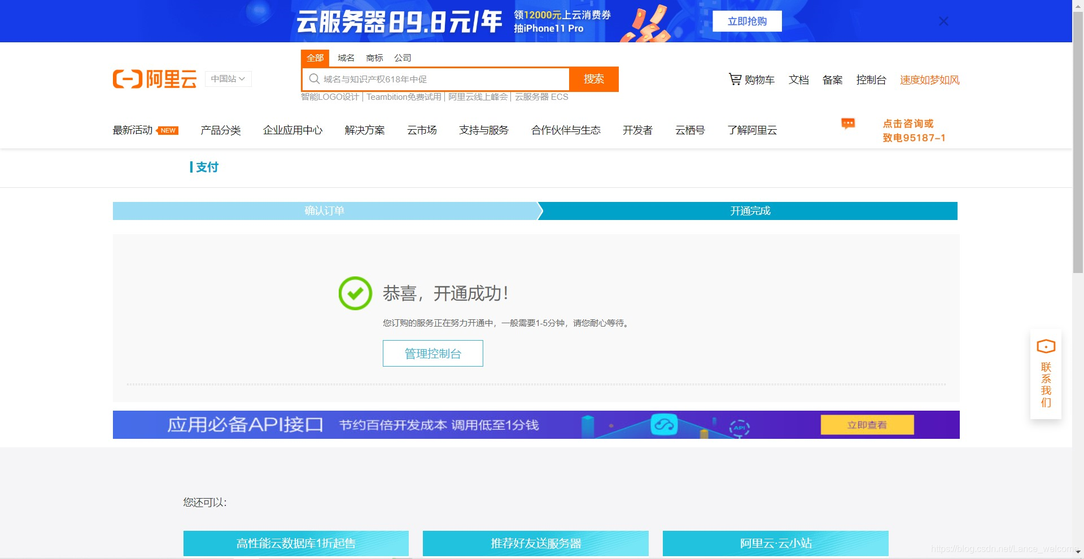Click the green success checkmark icon
1084x559 pixels.
click(x=355, y=293)
